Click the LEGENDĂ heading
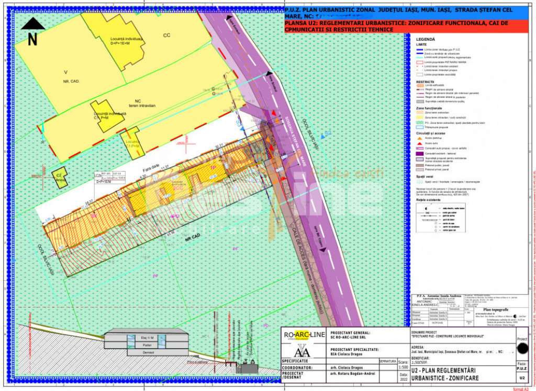 [x=425, y=39]
